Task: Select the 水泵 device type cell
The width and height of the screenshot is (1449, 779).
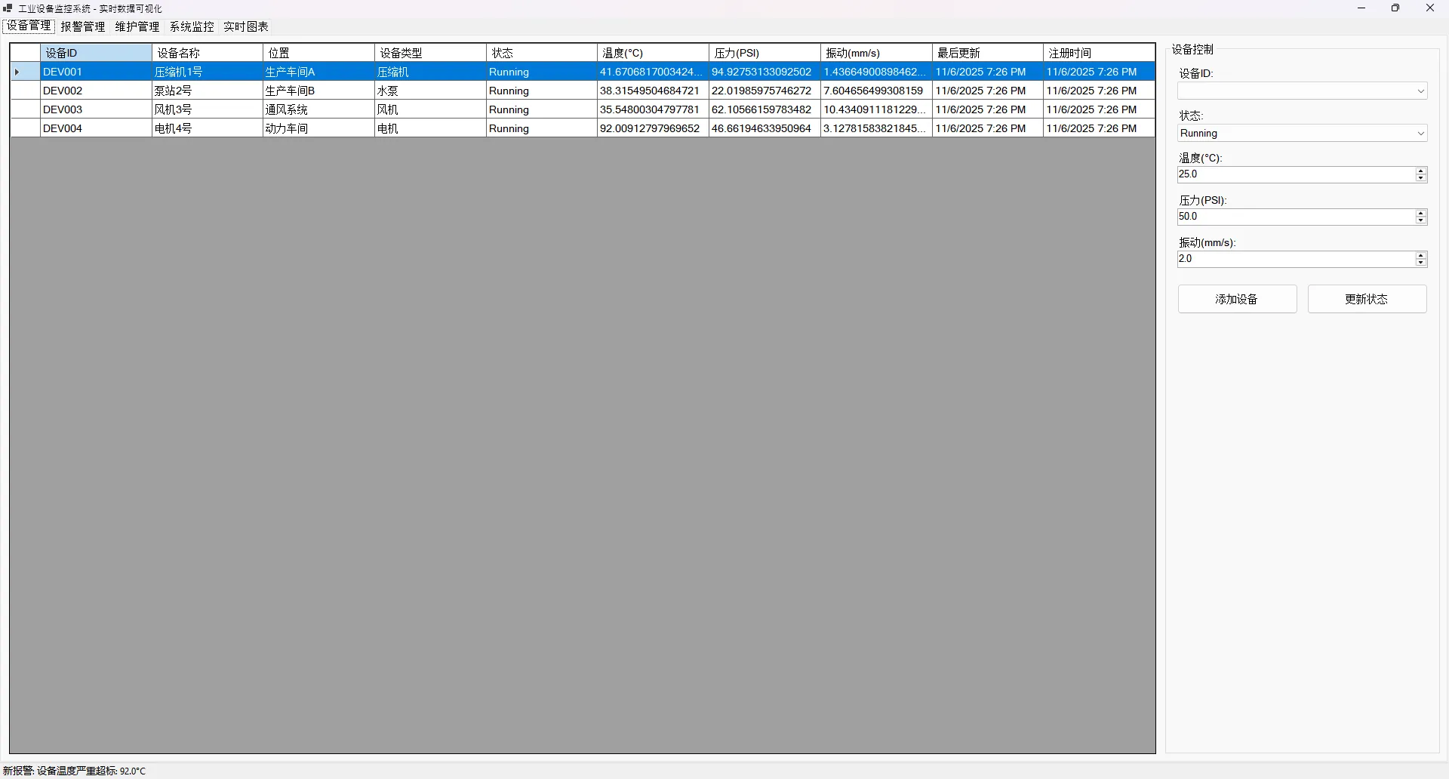Action: (430, 91)
